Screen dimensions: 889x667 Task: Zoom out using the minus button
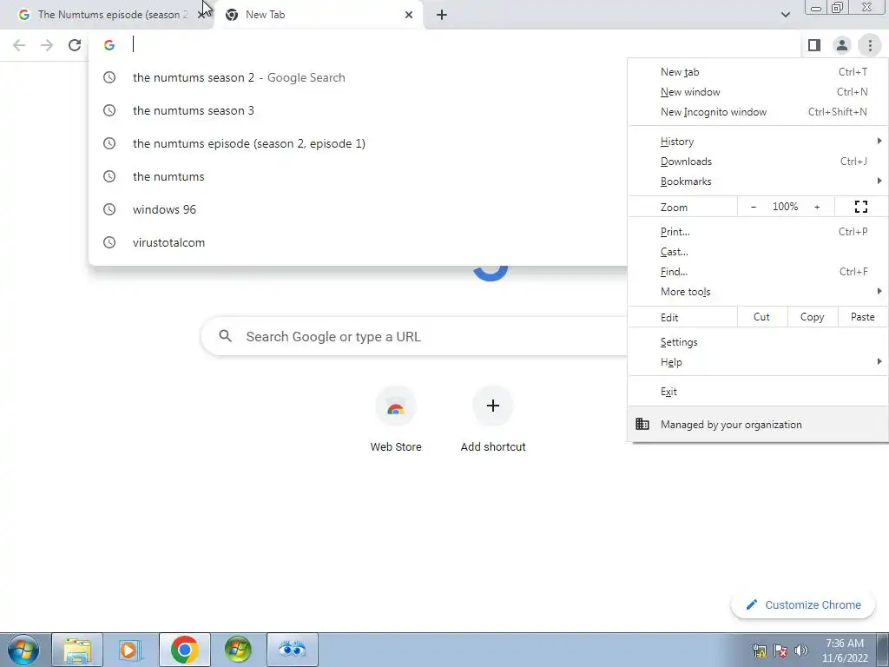pos(753,207)
